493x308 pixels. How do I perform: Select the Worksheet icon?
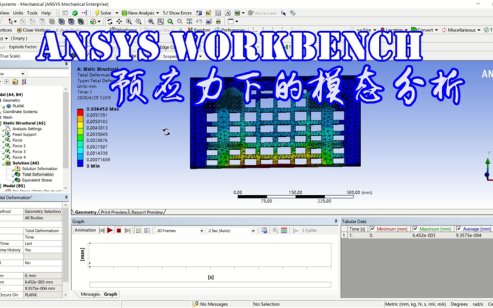tap(251, 13)
